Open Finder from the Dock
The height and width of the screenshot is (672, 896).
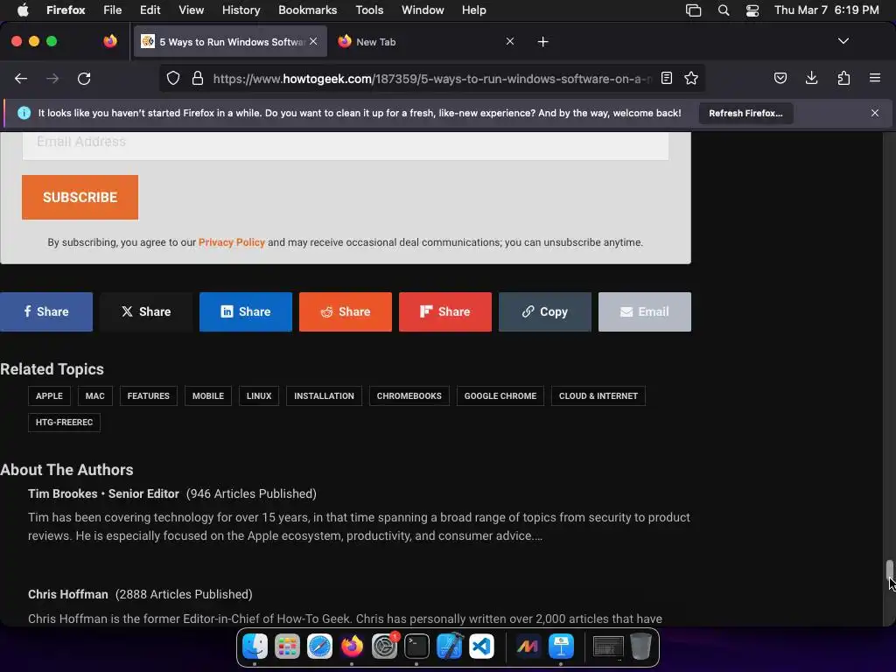click(x=255, y=647)
